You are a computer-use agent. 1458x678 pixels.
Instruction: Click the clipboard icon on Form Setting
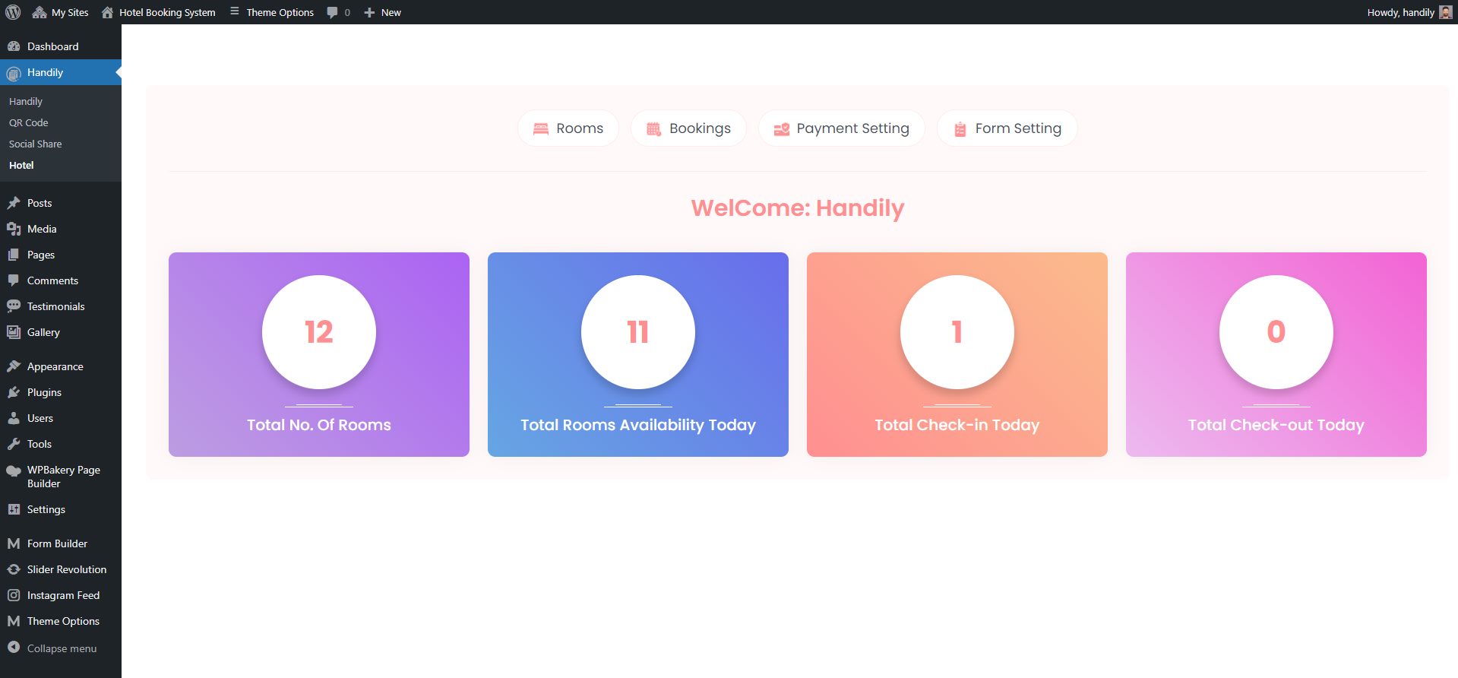[x=960, y=129]
